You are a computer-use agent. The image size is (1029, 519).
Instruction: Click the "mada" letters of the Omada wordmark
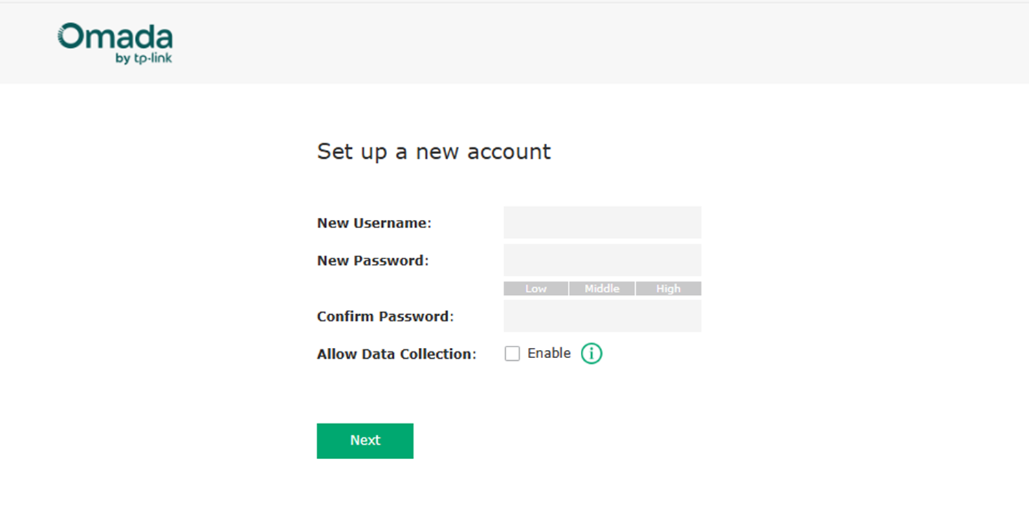pyautogui.click(x=129, y=38)
